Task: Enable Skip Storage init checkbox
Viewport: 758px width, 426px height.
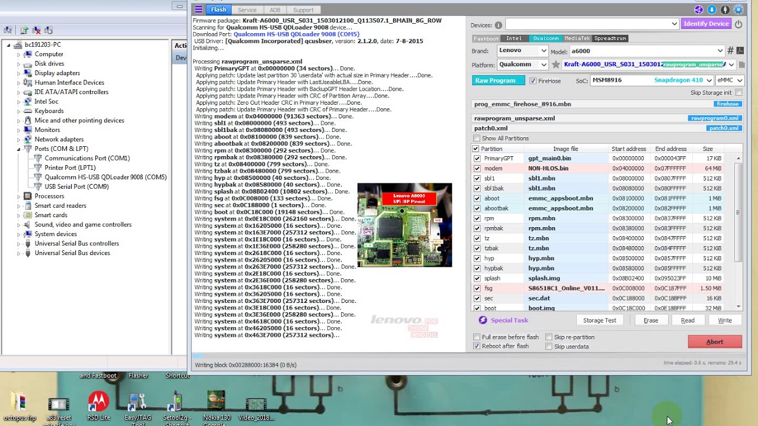Action: pos(738,93)
